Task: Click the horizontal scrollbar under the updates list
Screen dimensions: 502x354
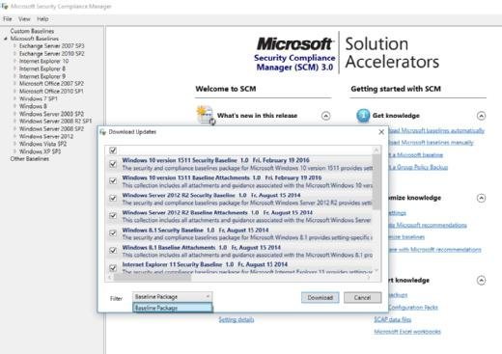Action: (153, 278)
